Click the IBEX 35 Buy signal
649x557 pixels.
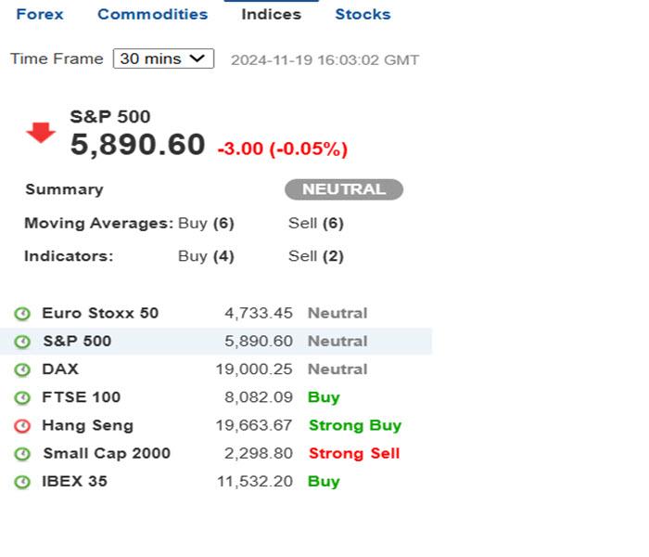(x=324, y=481)
